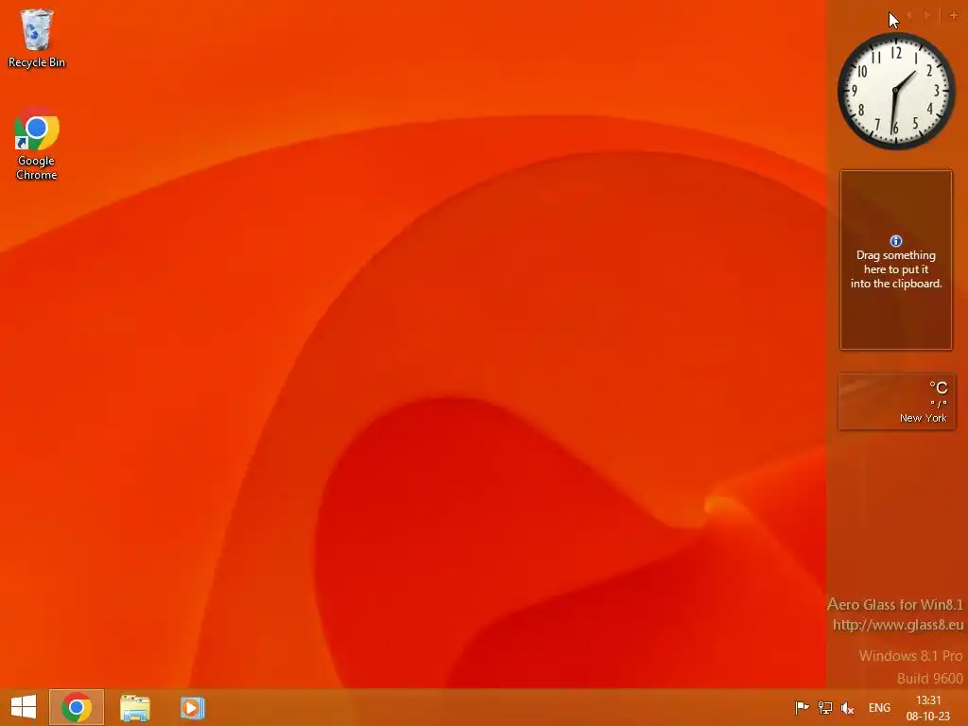This screenshot has width=968, height=726.
Task: Click the clipboard gadget info icon
Action: click(x=896, y=241)
